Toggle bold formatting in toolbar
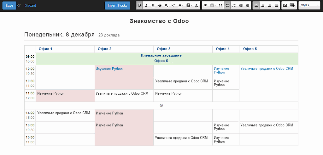 click(x=140, y=6)
